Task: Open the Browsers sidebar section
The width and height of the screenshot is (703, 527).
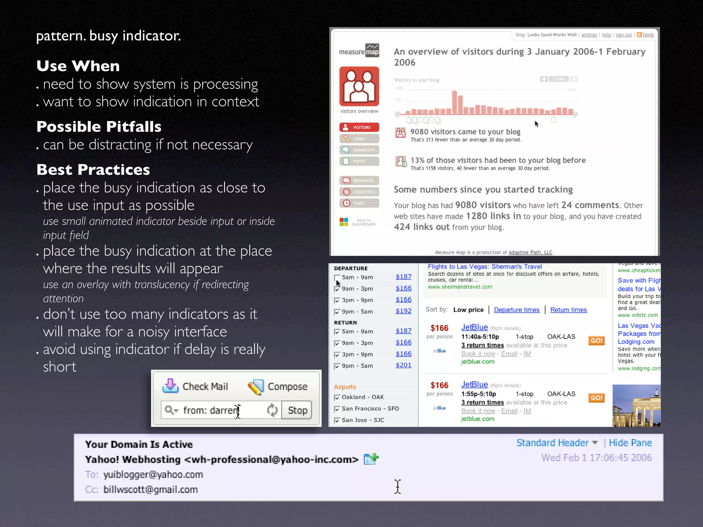Action: click(359, 180)
